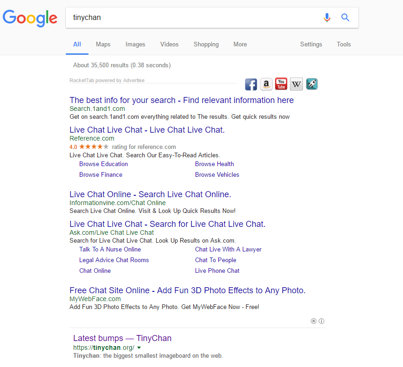Image resolution: width=403 pixels, height=367 pixels.
Task: Go to Google home via logo
Action: pos(30,18)
